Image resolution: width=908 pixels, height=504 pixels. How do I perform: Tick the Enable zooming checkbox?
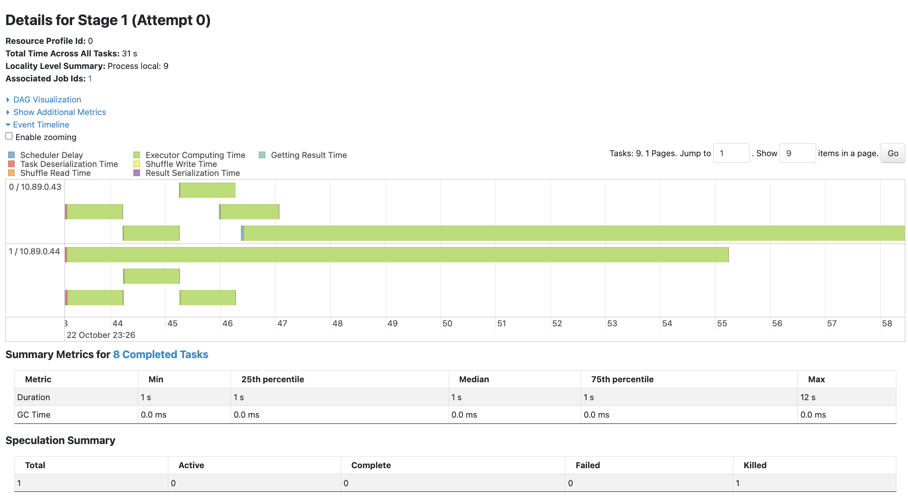9,136
